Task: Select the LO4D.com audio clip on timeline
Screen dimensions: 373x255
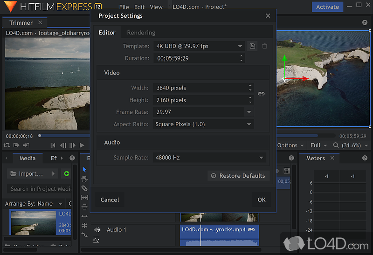Action: coord(219,235)
